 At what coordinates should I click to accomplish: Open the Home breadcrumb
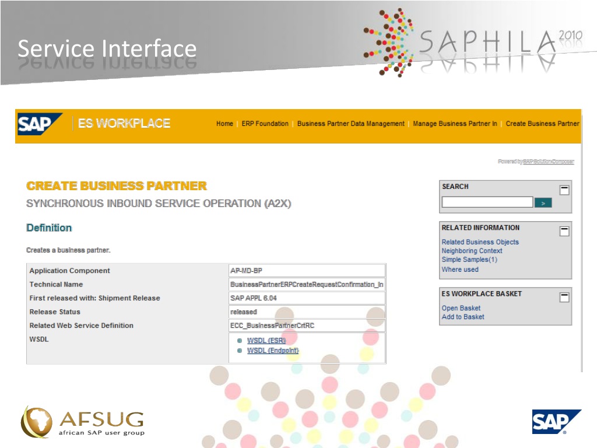224,124
